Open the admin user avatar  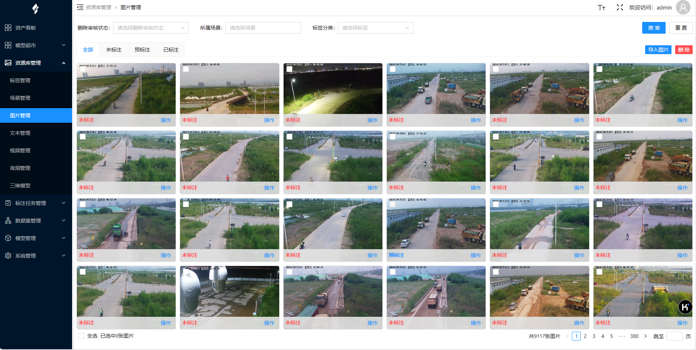(x=683, y=8)
